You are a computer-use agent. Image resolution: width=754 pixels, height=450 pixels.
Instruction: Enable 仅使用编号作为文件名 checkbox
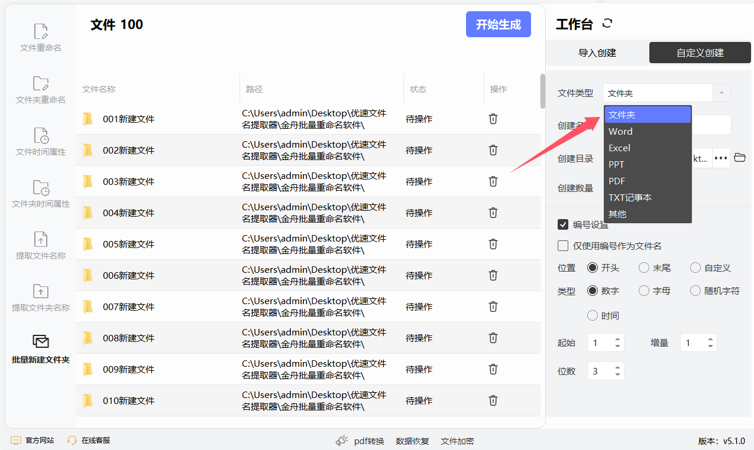click(563, 246)
